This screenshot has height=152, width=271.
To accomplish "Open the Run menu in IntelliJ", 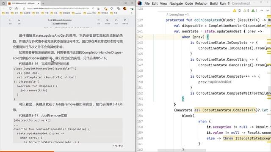I will pyautogui.click(x=223, y=3).
